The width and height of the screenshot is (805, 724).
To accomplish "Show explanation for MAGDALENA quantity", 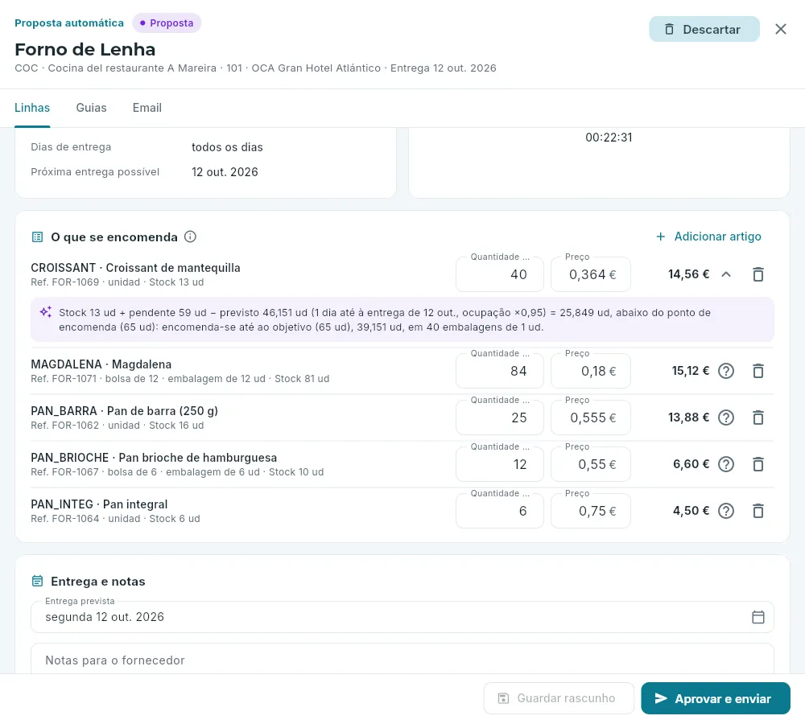I will 725,371.
